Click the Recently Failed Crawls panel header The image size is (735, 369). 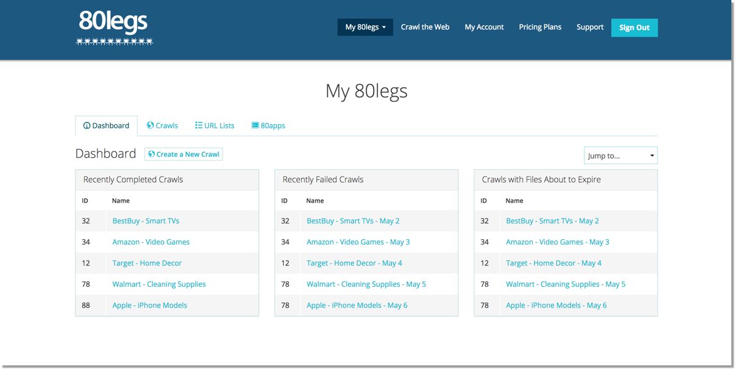click(366, 180)
